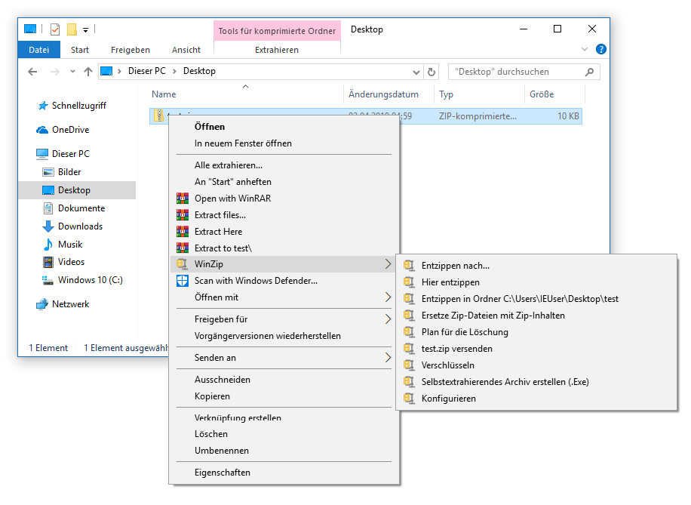The height and width of the screenshot is (505, 691).
Task: Click Windows Defender shield icon
Action: pyautogui.click(x=183, y=281)
